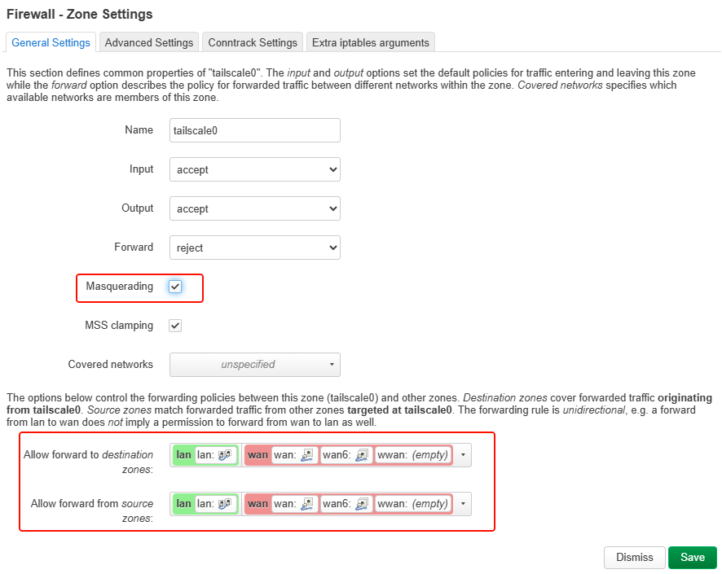Expand the Covered networks dropdown
The height and width of the screenshot is (574, 722).
[254, 365]
